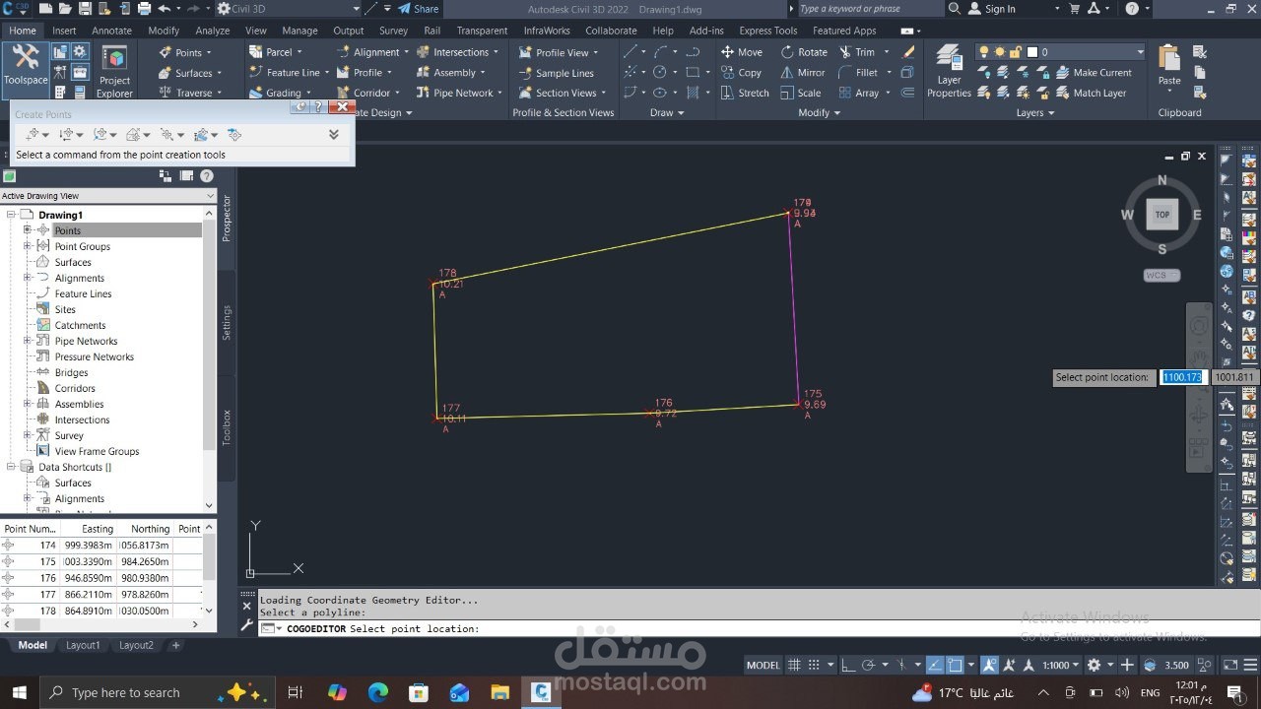Expand Pipe Networks tree node
Image resolution: width=1261 pixels, height=709 pixels.
28,341
